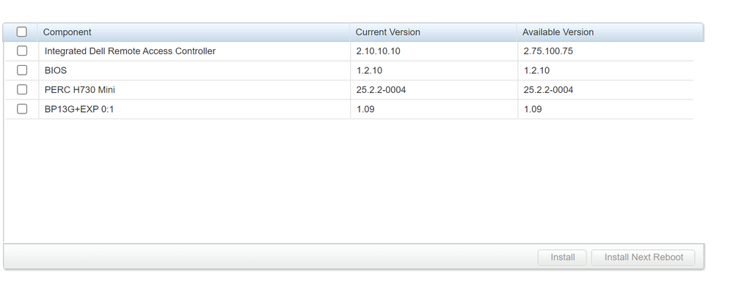Click the BP13G+EXP 0:1 component name

79,109
